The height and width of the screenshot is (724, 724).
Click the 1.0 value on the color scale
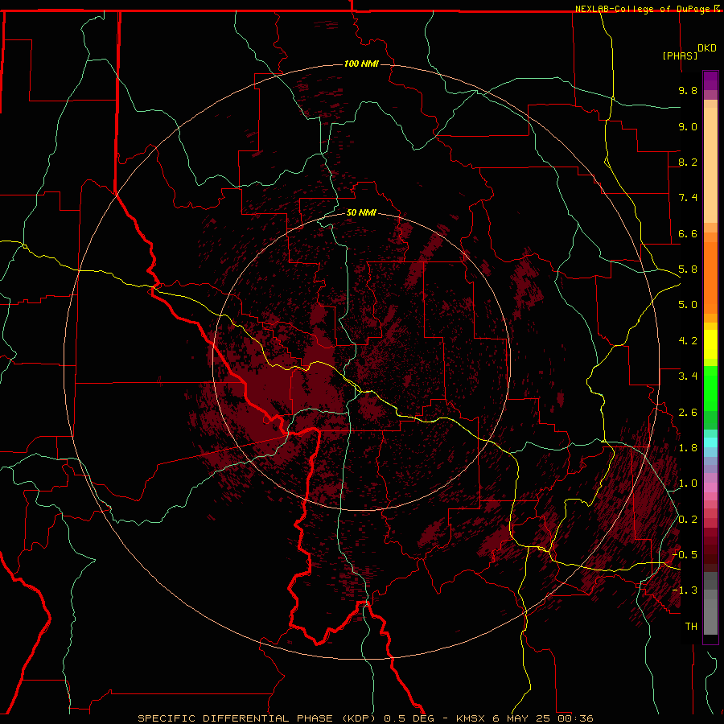point(688,483)
